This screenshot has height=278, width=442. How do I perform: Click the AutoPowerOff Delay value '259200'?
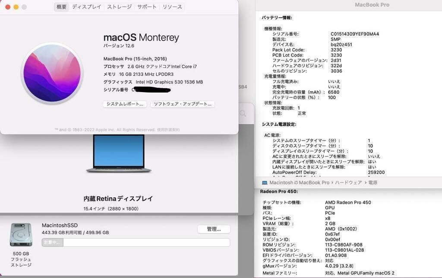(376, 173)
